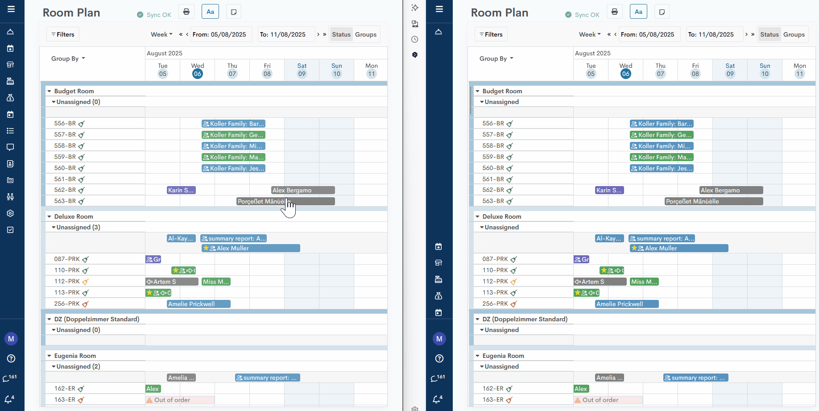This screenshot has width=819, height=411.
Task: Collapse the Unassigned (3) group under Deluxe Room
Action: tap(54, 228)
